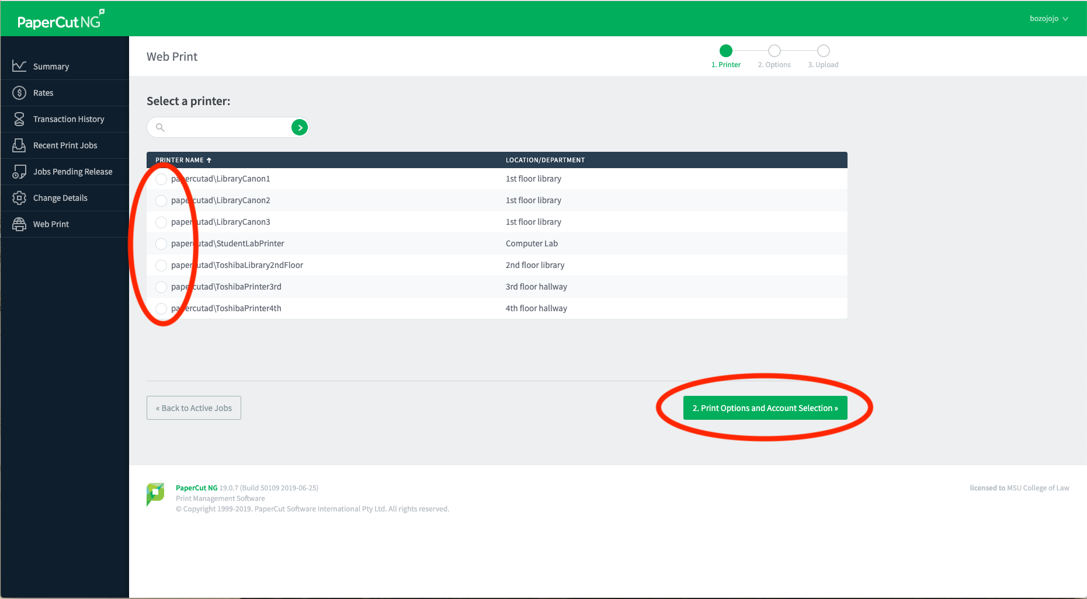This screenshot has width=1087, height=599.
Task: Select the StudentLabPrinter radio button
Action: pyautogui.click(x=161, y=244)
